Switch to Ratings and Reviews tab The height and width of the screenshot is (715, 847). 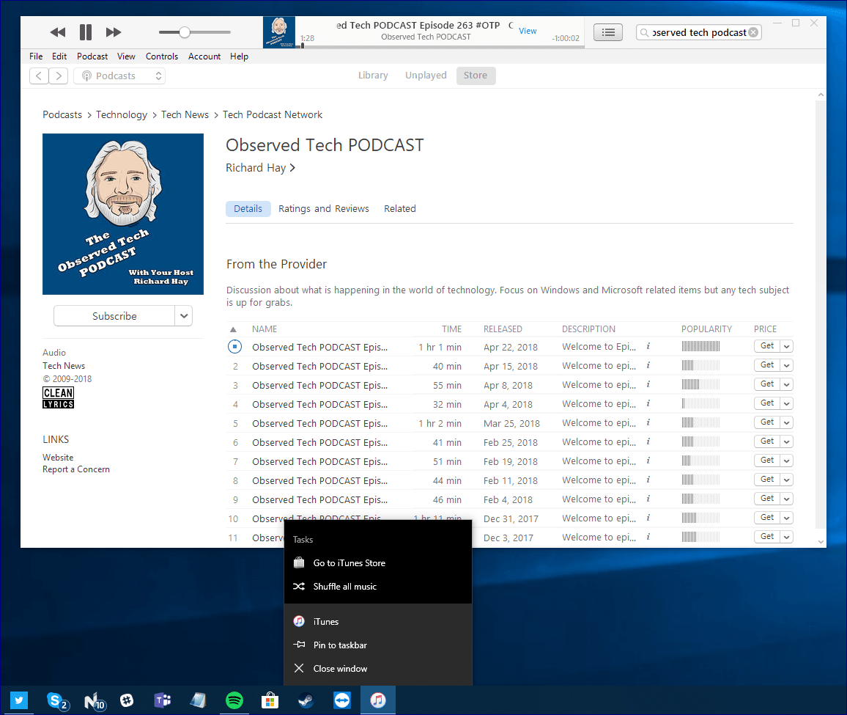[x=324, y=209]
